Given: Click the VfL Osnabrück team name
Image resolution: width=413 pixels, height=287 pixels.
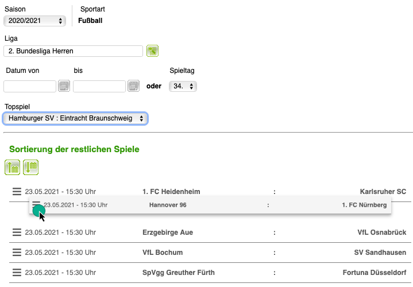Looking at the screenshot, I should coord(382,232).
